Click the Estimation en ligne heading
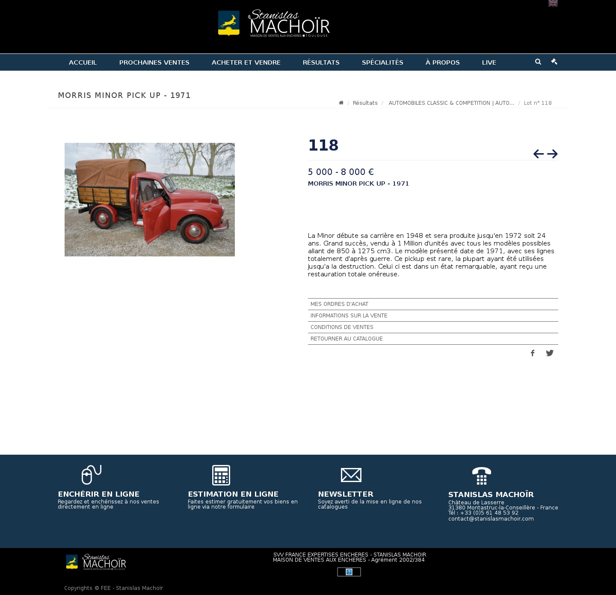The image size is (616, 595). coord(233,494)
